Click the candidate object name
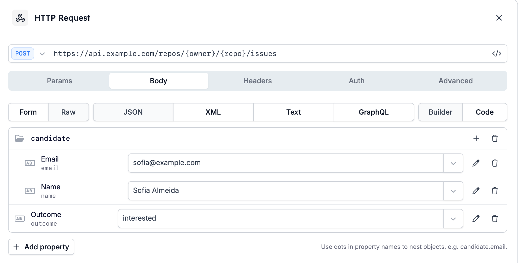The height and width of the screenshot is (263, 520). point(51,138)
